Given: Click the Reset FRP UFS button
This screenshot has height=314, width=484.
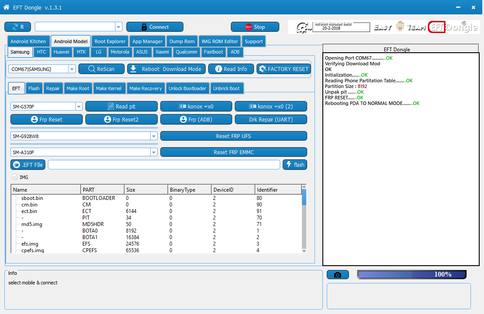Looking at the screenshot, I should [234, 136].
